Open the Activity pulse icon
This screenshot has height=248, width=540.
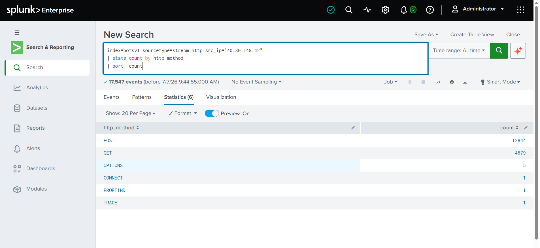367,10
